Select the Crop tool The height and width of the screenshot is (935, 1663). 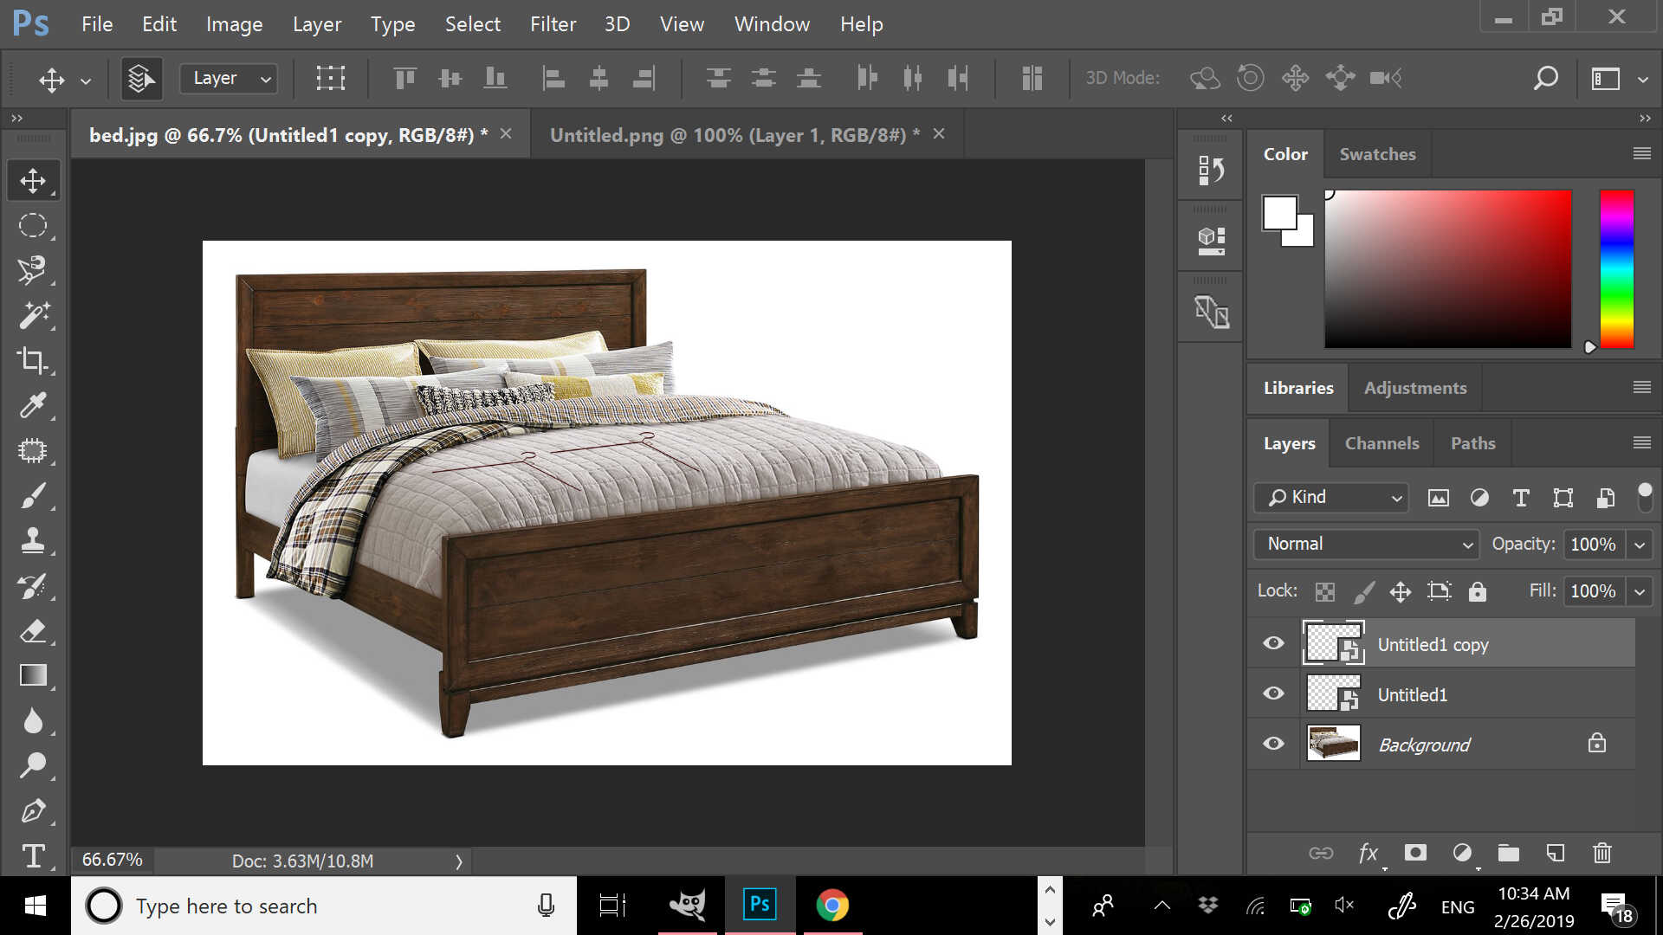click(x=33, y=360)
